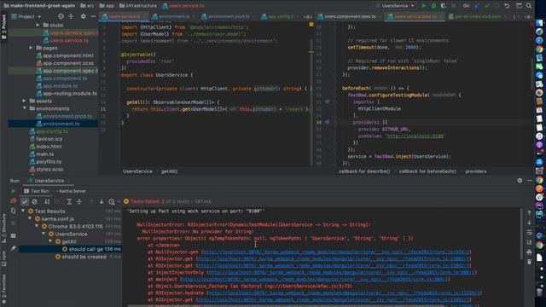Open Trash from the macOS dock
This screenshot has width=546, height=307.
pos(539,292)
